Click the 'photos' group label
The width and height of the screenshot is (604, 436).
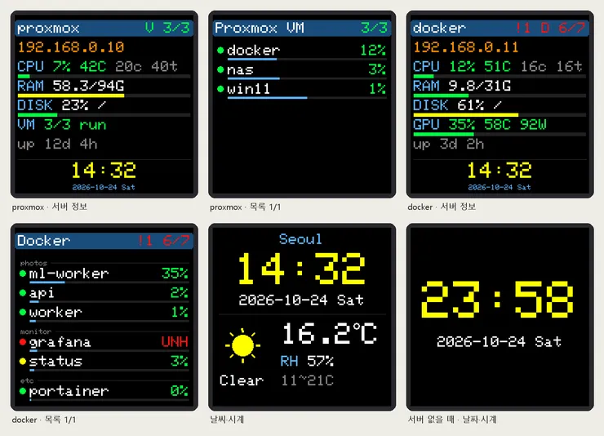(33, 263)
